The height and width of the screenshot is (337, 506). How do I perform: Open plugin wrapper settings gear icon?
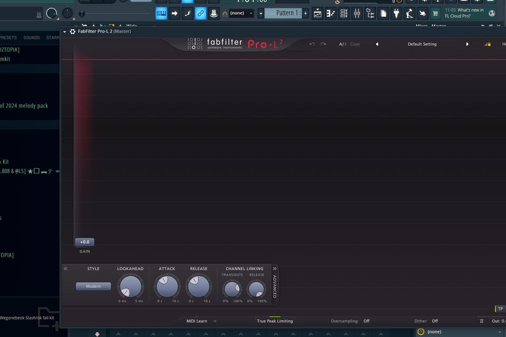point(73,31)
